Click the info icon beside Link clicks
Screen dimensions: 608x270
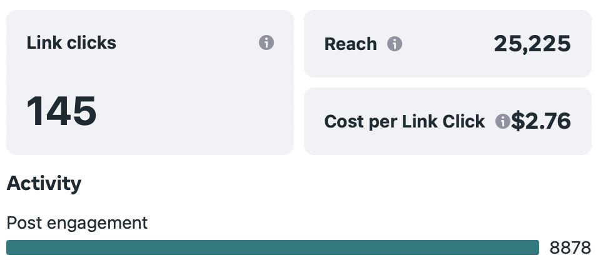(x=266, y=42)
